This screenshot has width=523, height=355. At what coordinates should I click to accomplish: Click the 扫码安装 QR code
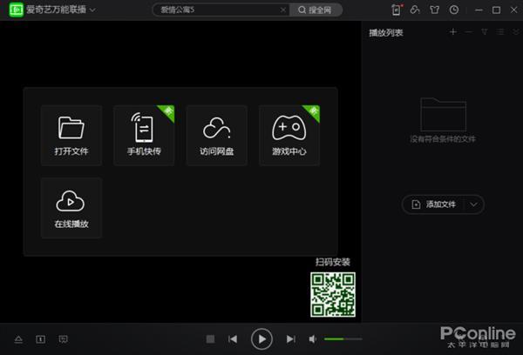tap(333, 294)
